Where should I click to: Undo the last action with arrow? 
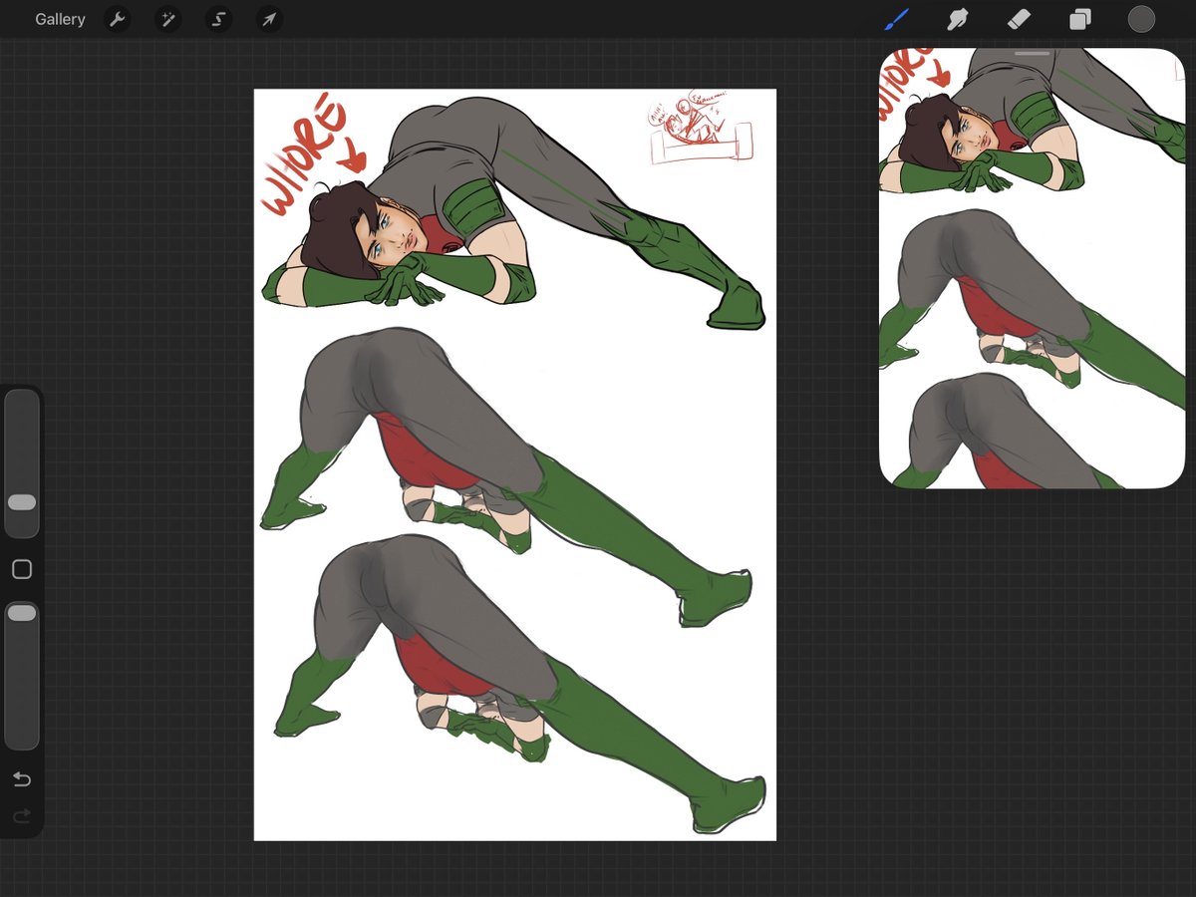click(22, 779)
